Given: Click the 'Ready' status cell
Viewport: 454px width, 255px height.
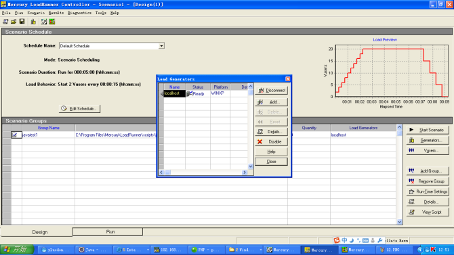Looking at the screenshot, I should (x=198, y=93).
